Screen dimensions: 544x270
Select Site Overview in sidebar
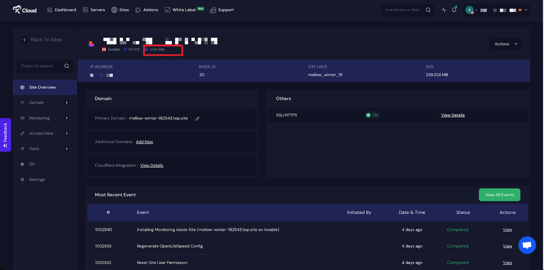42,87
